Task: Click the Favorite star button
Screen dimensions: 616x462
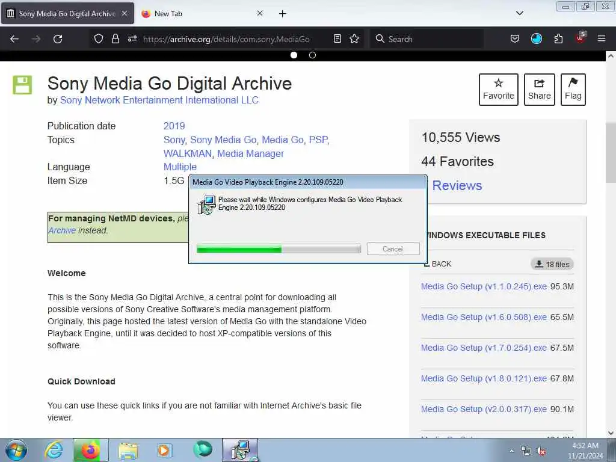Action: pyautogui.click(x=499, y=90)
